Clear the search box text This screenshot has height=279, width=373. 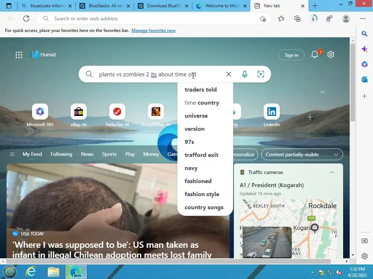pos(229,74)
